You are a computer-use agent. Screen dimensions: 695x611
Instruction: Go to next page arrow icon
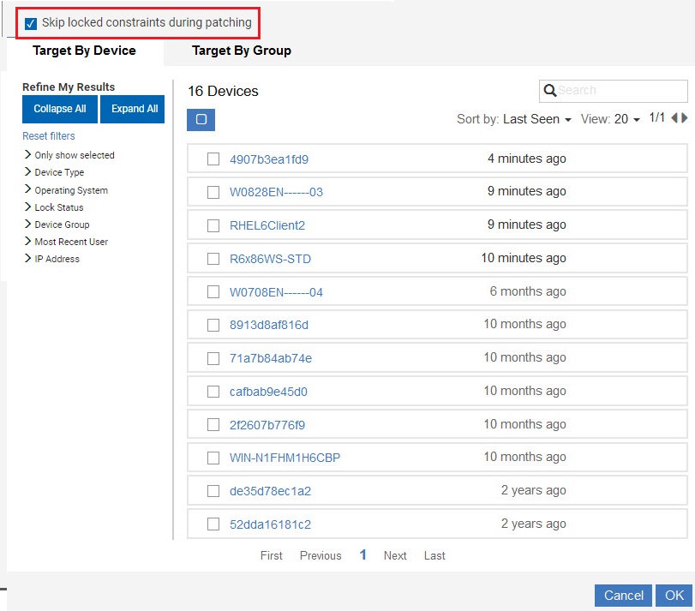coord(684,118)
